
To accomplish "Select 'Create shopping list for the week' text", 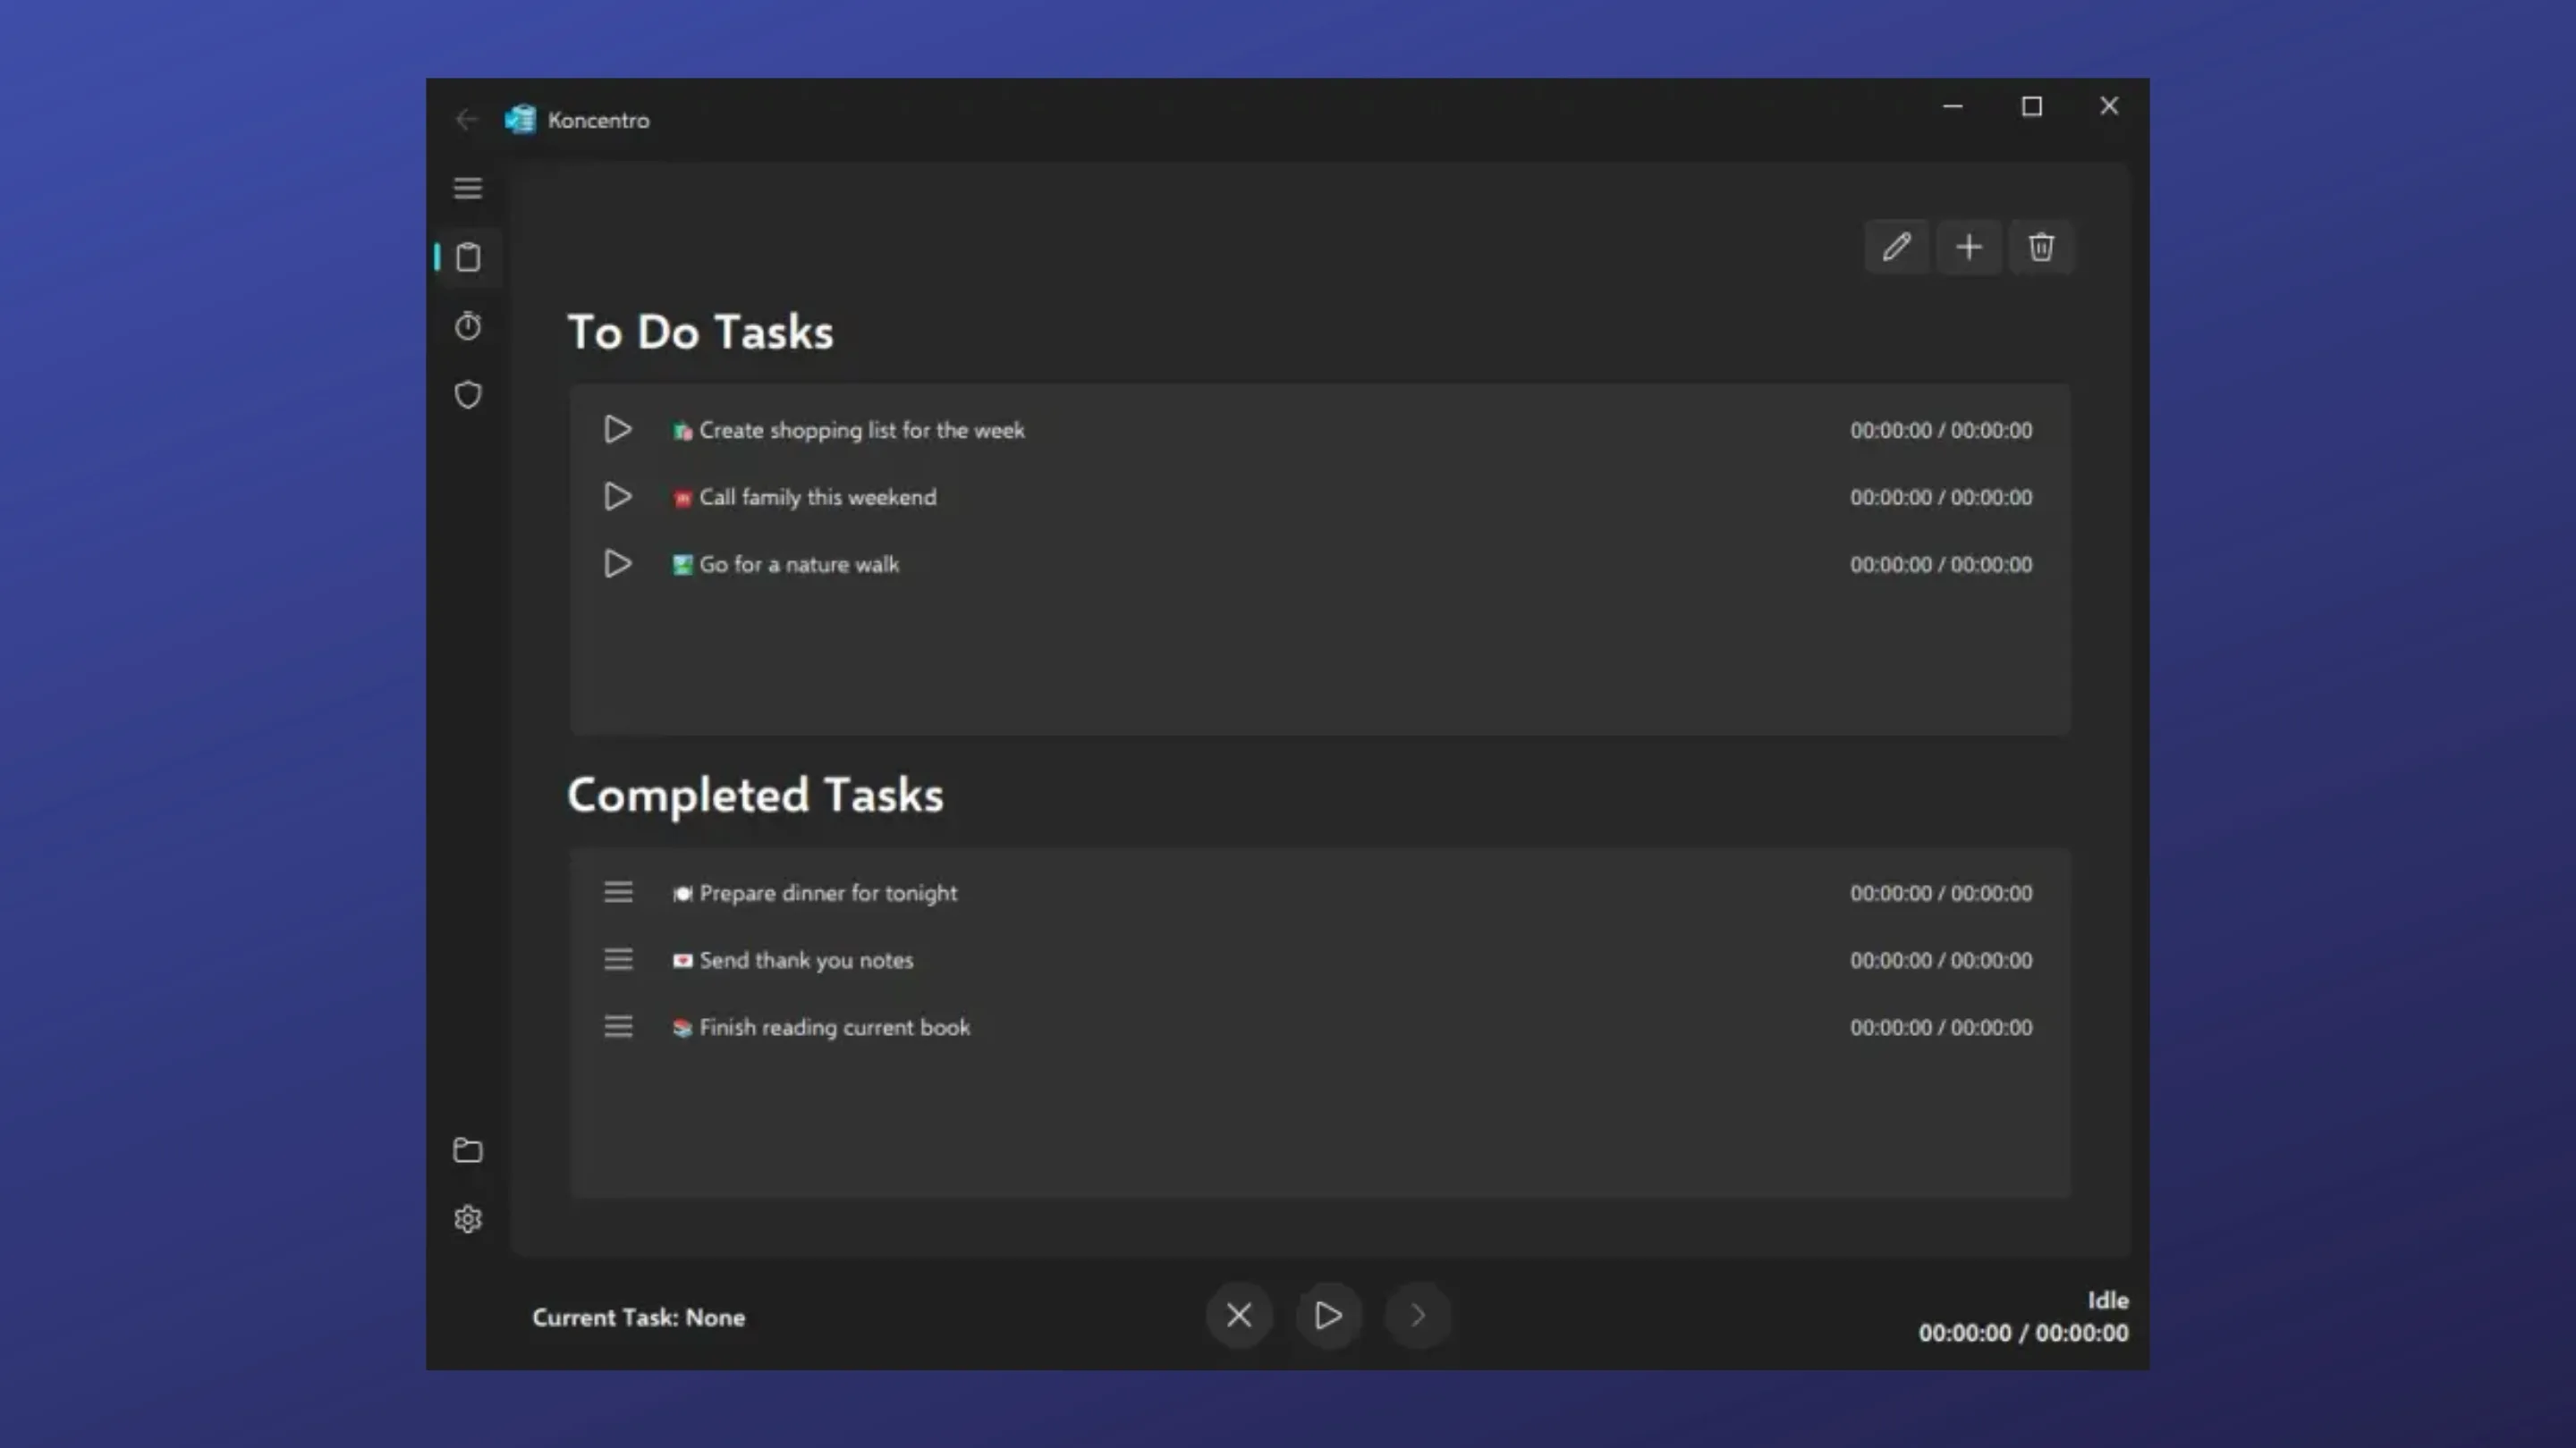I will pyautogui.click(x=862, y=431).
